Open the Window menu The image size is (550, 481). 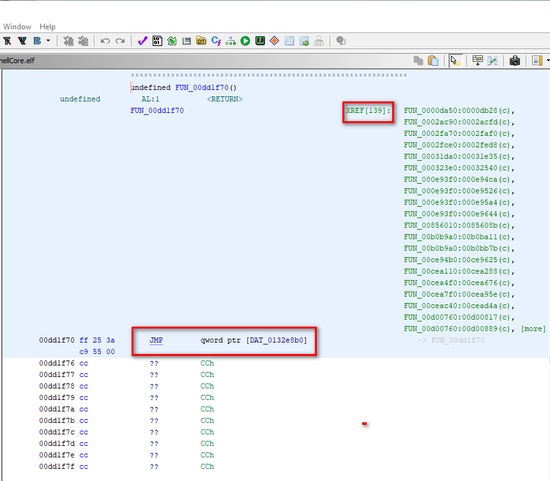point(17,27)
